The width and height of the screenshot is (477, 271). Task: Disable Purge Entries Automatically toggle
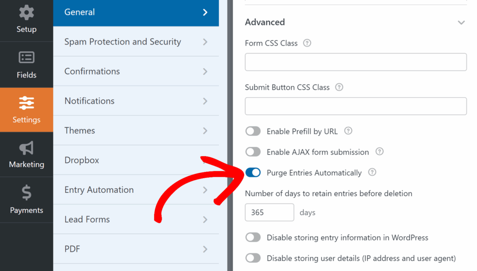coord(253,173)
